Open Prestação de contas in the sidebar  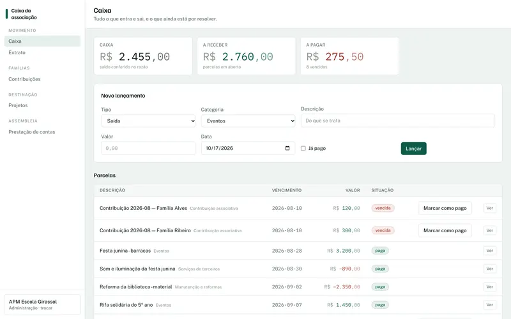click(42, 132)
